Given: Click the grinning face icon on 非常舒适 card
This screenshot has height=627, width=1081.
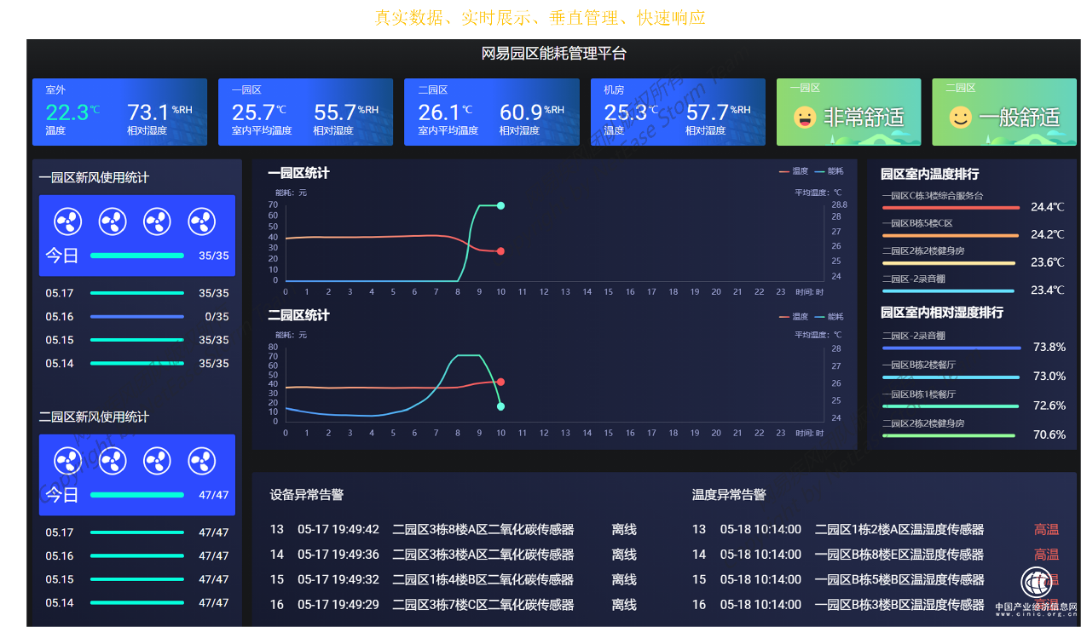Looking at the screenshot, I should [805, 118].
